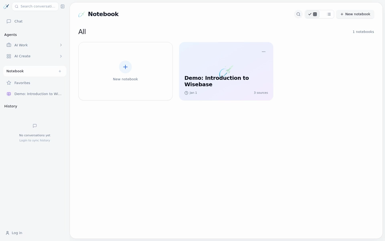
Task: Click the New notebook header button
Action: 355,14
